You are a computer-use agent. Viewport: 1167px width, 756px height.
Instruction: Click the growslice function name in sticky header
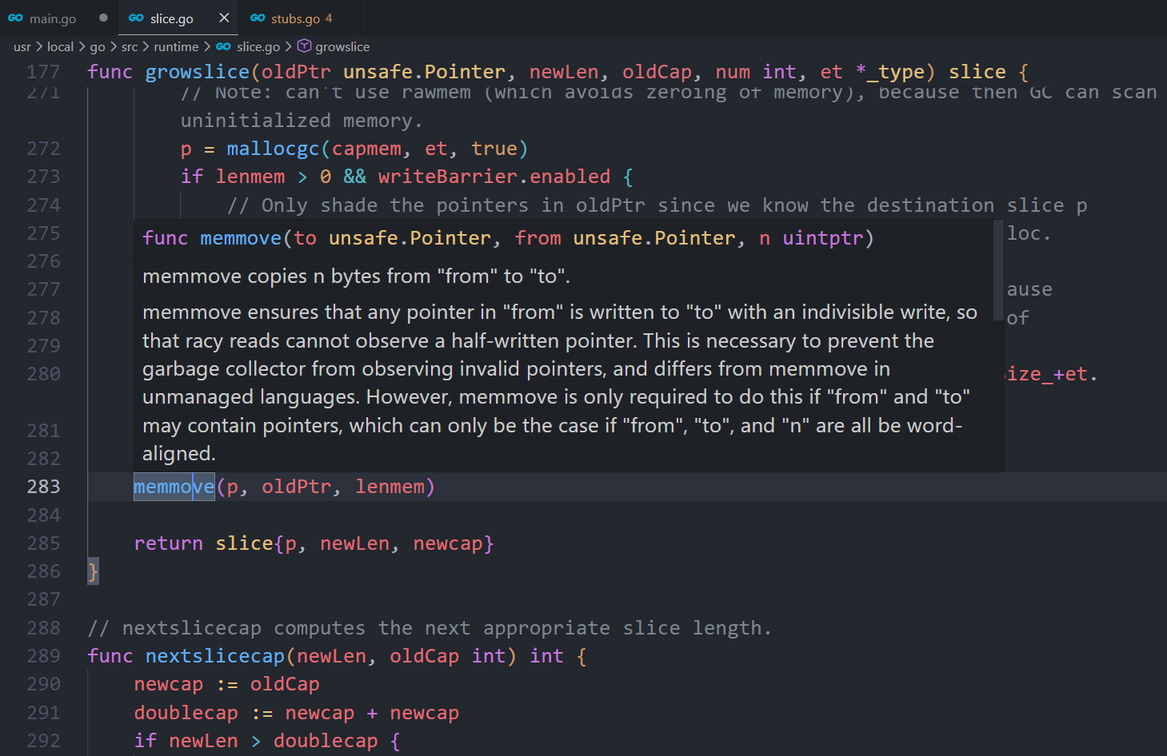click(x=198, y=72)
